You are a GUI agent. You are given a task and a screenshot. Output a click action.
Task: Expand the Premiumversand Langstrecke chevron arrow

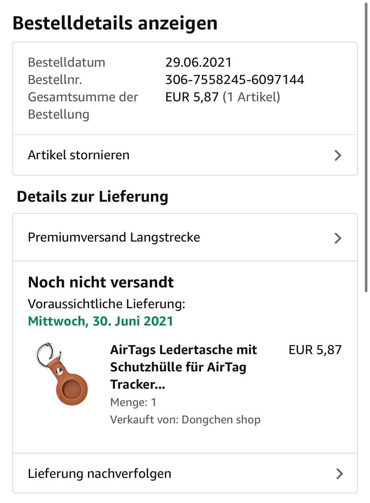pos(338,238)
